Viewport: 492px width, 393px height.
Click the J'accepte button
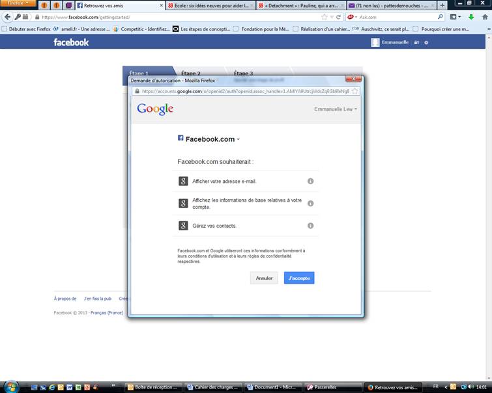(299, 278)
